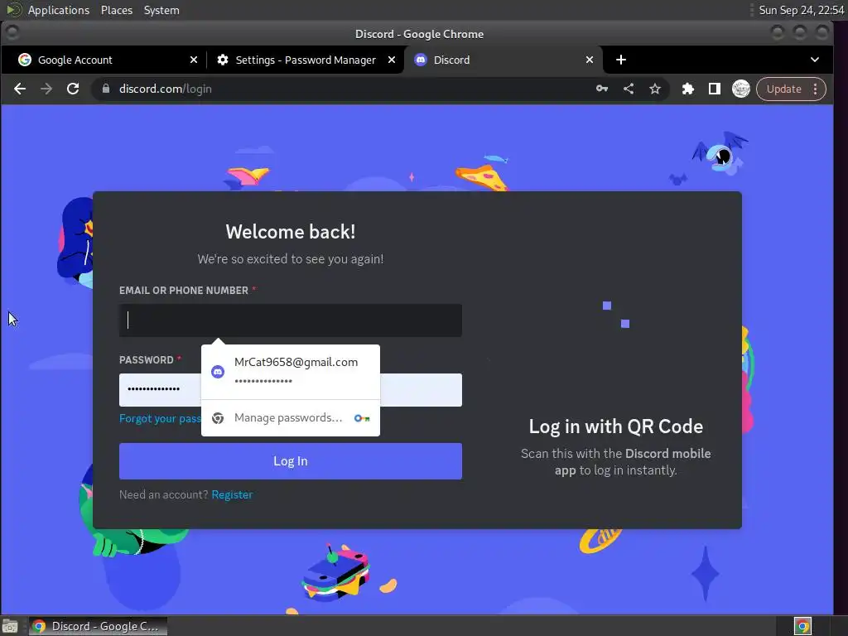Choose the saved MrCat9658@gmail.com credential
This screenshot has width=848, height=636.
pos(291,372)
